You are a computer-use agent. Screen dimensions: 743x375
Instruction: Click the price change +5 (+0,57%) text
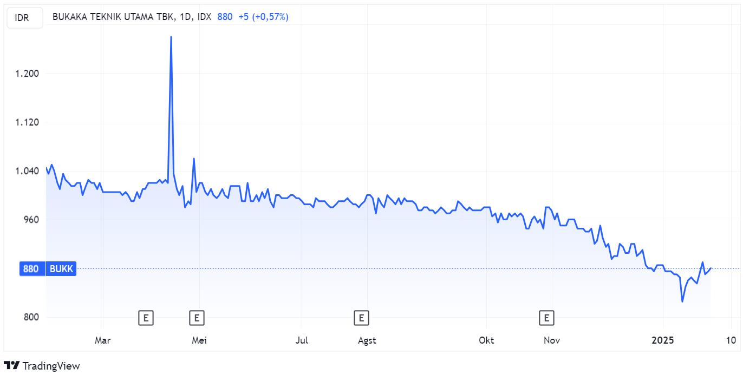point(263,17)
